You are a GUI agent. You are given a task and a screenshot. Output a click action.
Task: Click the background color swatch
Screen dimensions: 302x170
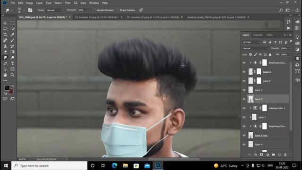(11, 92)
